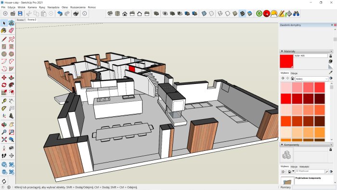Open the Kamera menu
The image size is (337, 190).
32,7
